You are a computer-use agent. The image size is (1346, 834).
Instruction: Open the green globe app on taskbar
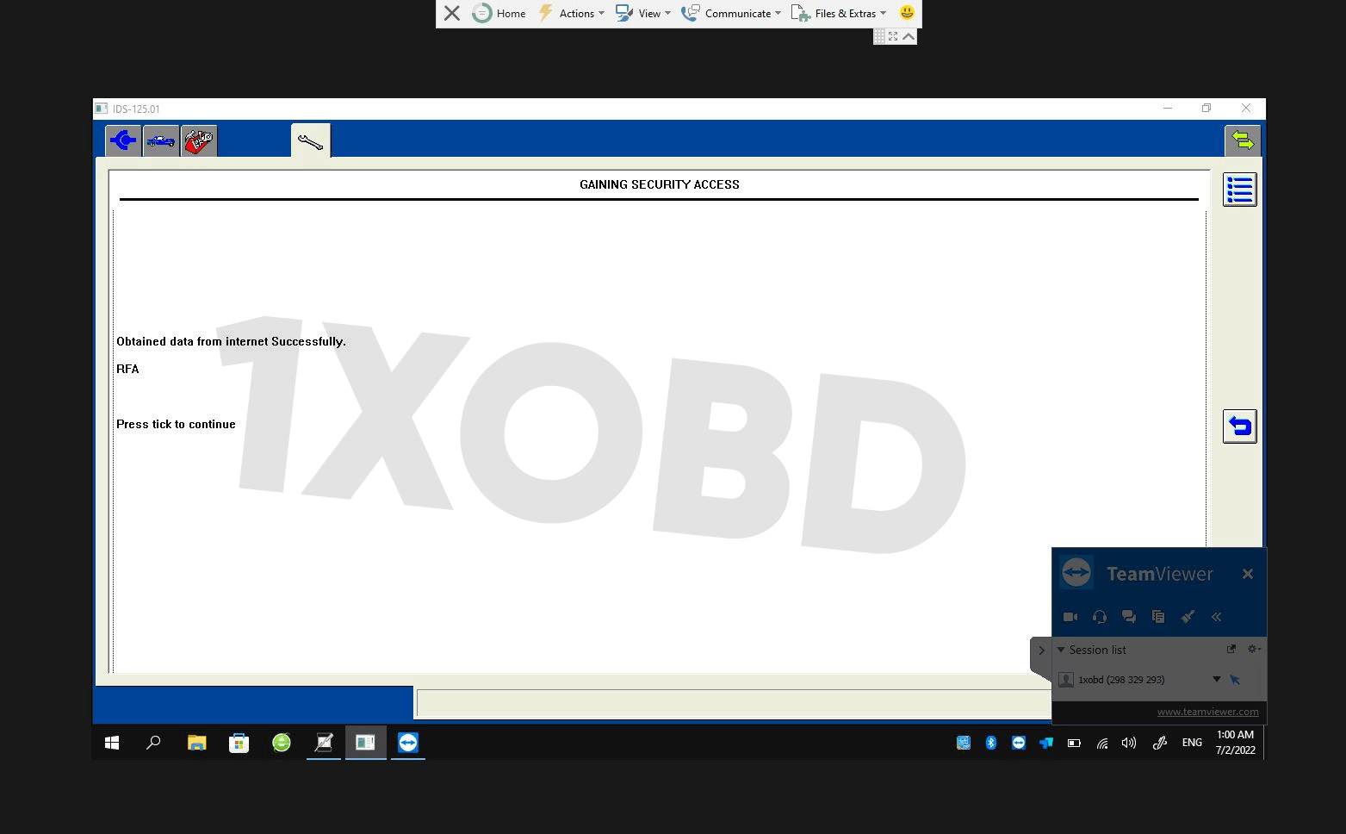[x=282, y=743]
